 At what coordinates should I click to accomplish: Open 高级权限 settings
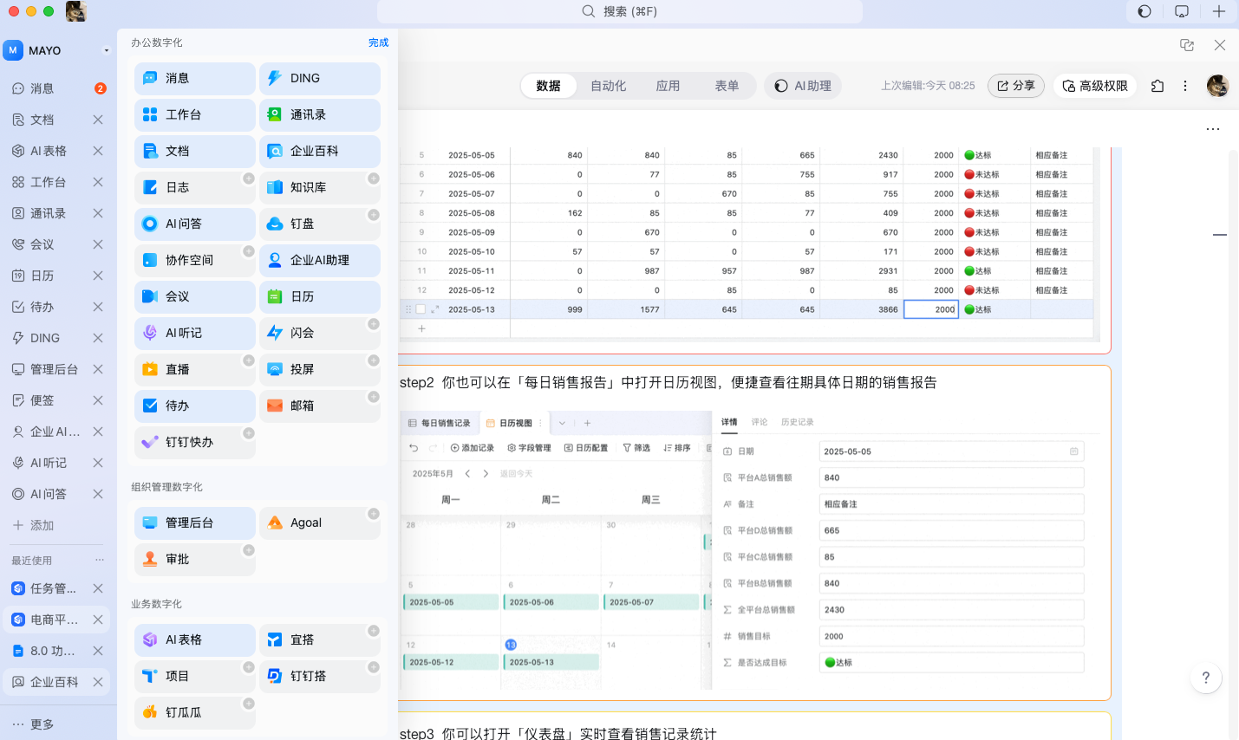pyautogui.click(x=1095, y=86)
